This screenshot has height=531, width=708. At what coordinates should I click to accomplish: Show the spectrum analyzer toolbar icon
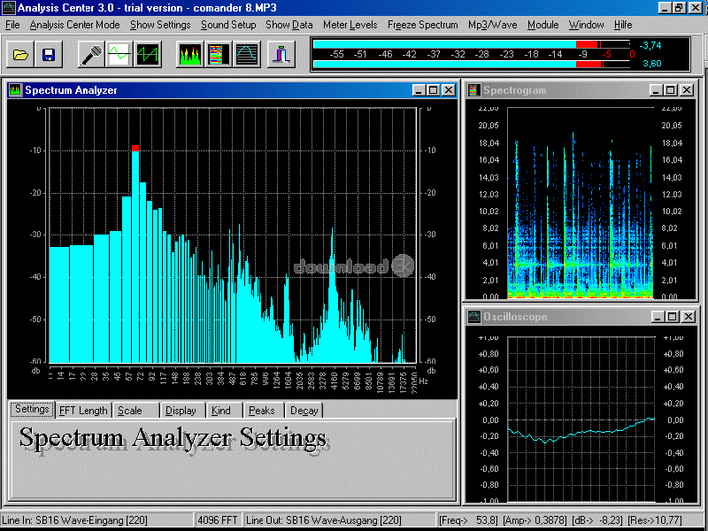coord(190,56)
